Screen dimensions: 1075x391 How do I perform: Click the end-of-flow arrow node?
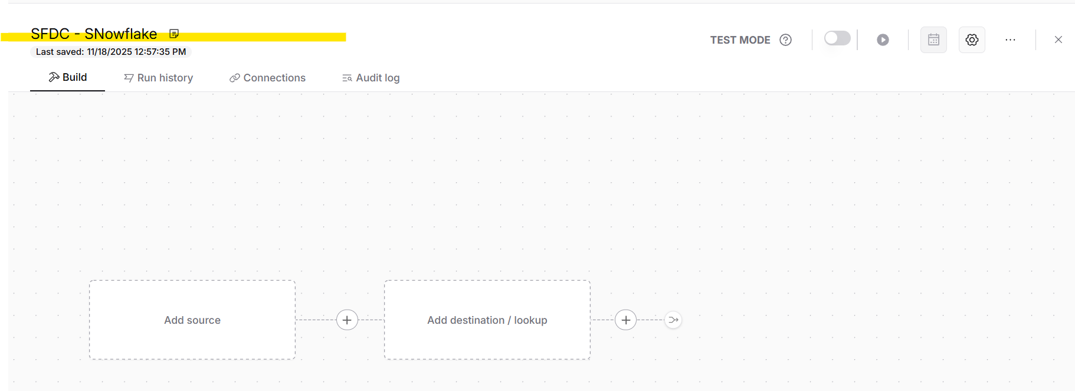(x=673, y=320)
